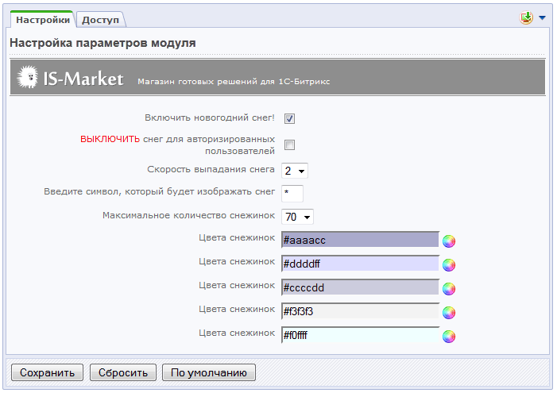
Task: Click the #aaaacc color value field
Action: pyautogui.click(x=360, y=240)
